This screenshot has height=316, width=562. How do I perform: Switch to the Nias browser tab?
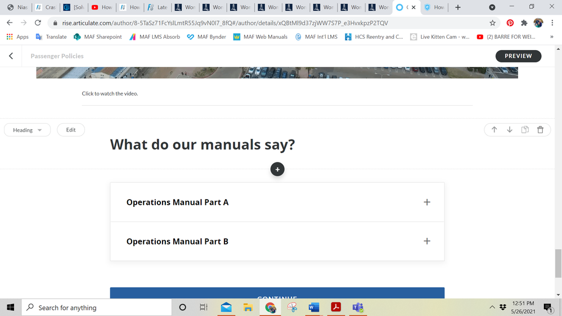point(17,7)
